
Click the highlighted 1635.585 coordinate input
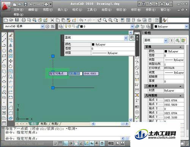(x=75, y=73)
